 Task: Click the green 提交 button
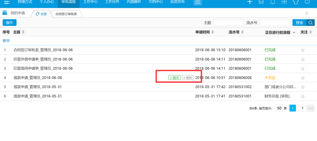[174, 78]
